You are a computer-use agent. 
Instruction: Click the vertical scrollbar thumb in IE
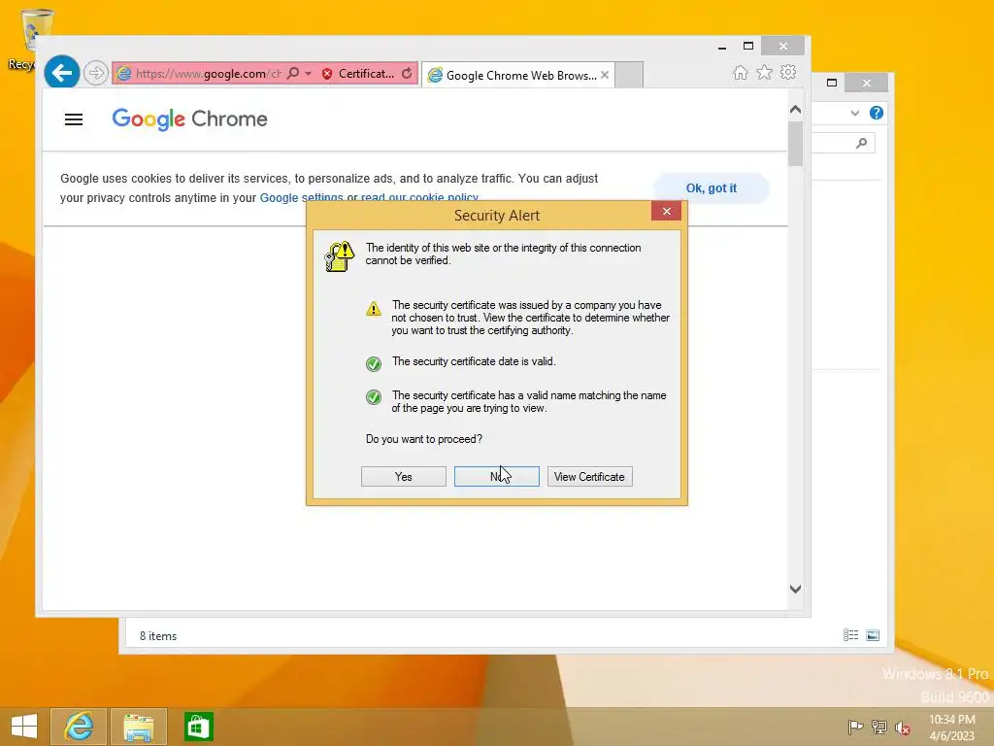(x=796, y=144)
